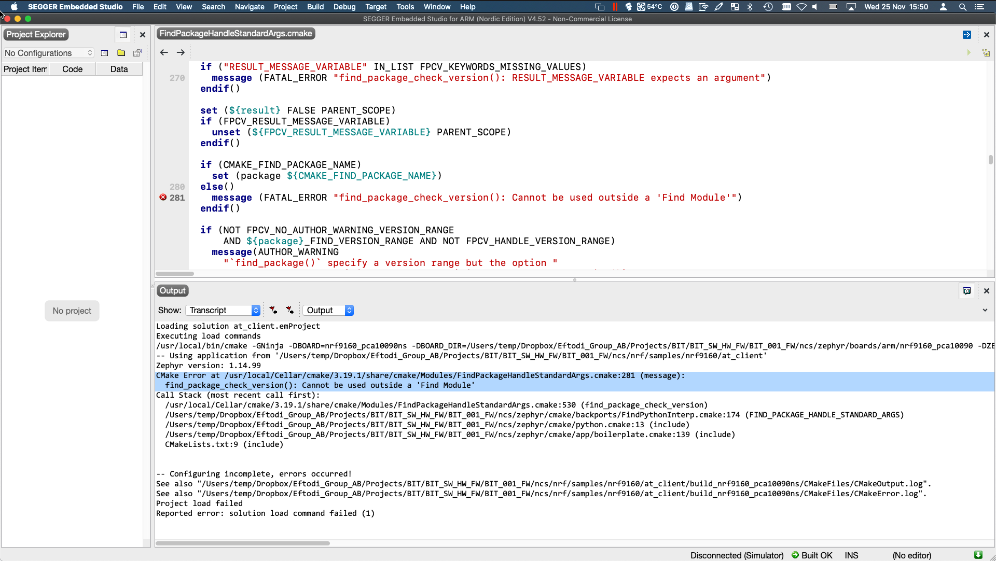This screenshot has width=996, height=561.
Task: Click the previous error flag icon in Output
Action: 273,310
